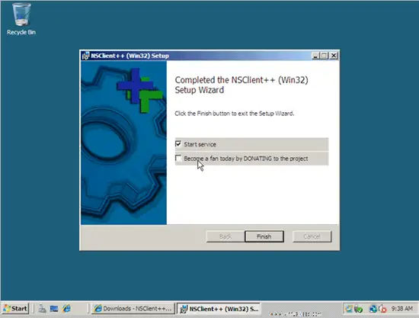Launch Internet Explorer from Quick Launch
This screenshot has height=318, width=419.
(x=66, y=309)
